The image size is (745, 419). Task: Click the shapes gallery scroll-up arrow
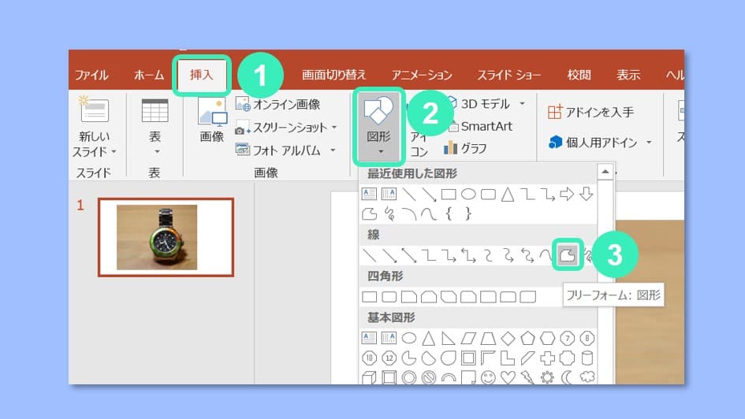tap(605, 172)
